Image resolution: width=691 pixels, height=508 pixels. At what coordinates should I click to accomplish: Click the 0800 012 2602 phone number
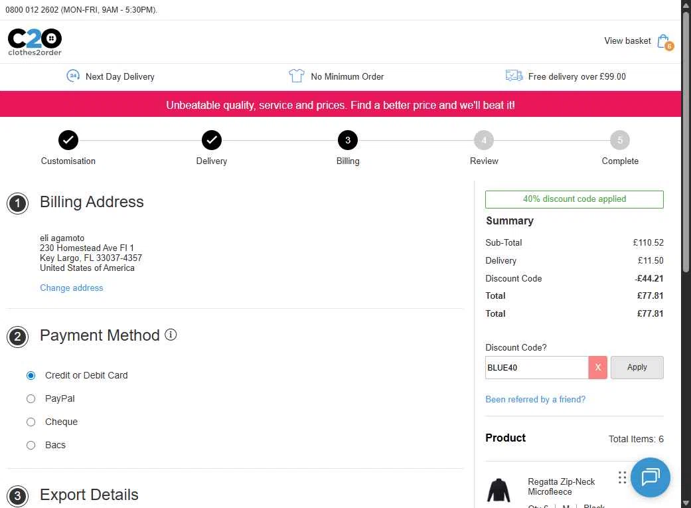32,10
